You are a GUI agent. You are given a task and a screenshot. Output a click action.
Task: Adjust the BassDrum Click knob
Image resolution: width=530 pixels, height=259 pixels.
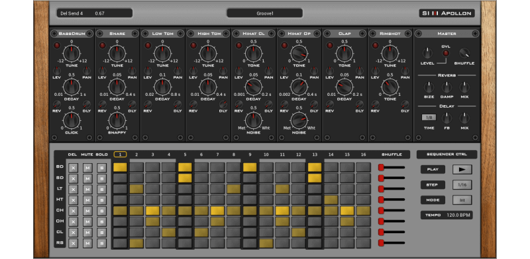point(72,120)
